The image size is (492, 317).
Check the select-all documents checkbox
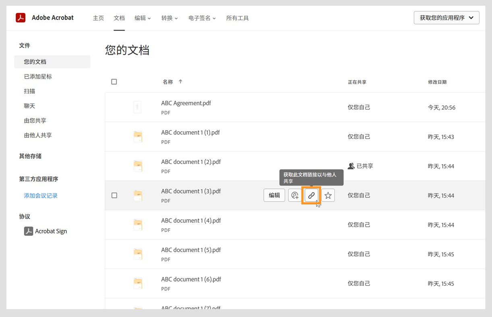(x=114, y=81)
